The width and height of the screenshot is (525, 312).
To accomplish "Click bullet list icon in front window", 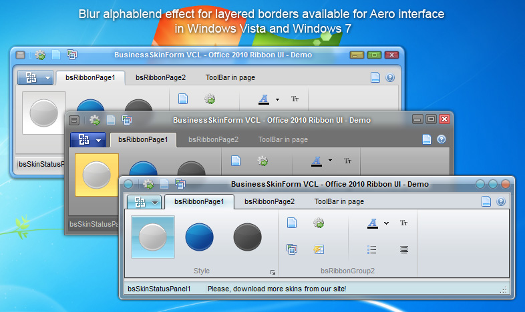I will [371, 249].
